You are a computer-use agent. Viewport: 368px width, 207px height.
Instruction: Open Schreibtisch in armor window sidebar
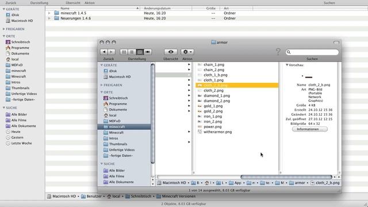[x=116, y=98]
